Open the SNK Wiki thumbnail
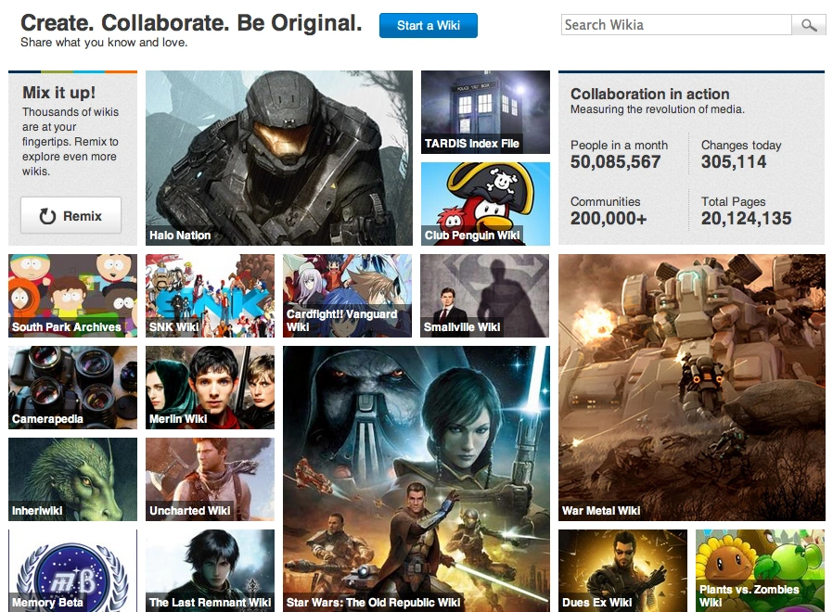Viewport: 833px width, 612px height. pos(211,296)
